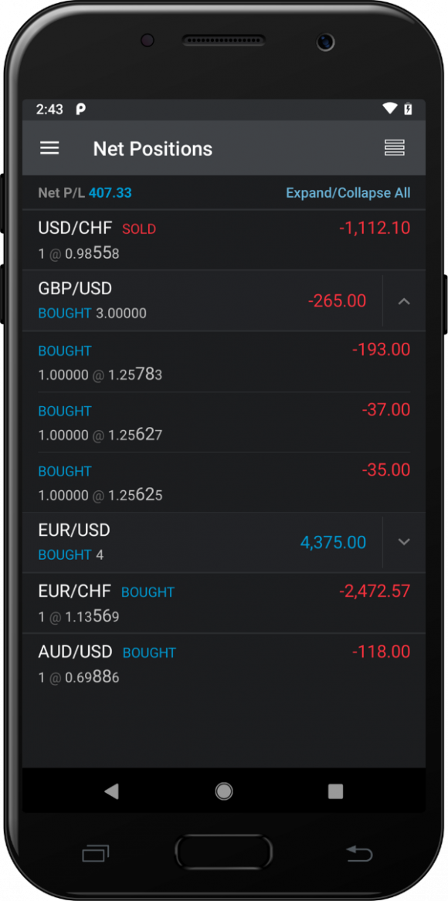The image size is (448, 901).
Task: Tap the recent apps square button
Action: coord(335,791)
